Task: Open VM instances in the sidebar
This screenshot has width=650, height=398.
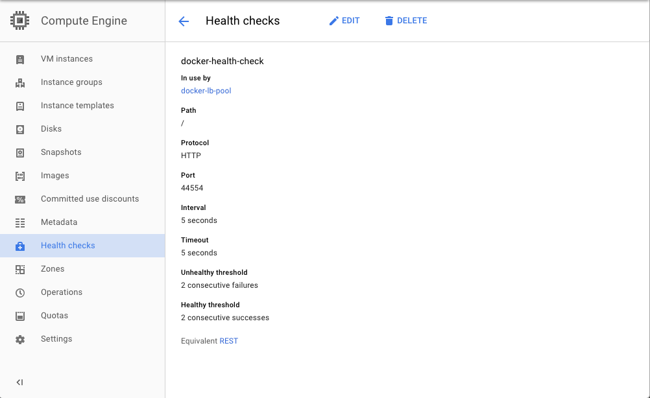Action: pyautogui.click(x=82, y=59)
